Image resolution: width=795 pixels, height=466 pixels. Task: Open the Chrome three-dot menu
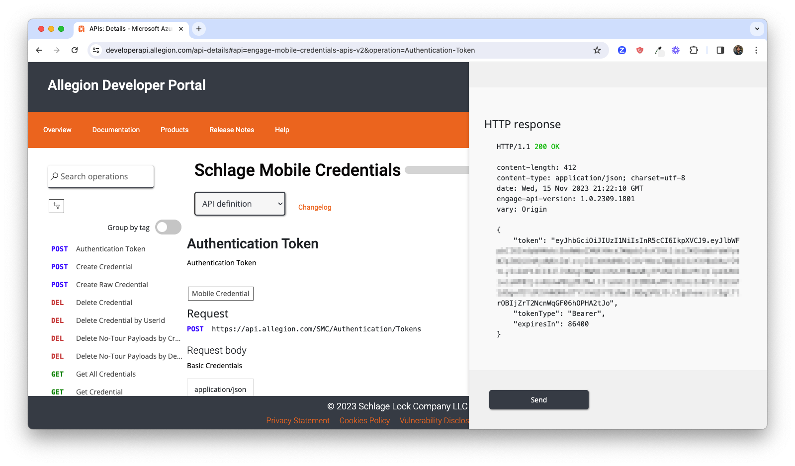click(x=756, y=50)
